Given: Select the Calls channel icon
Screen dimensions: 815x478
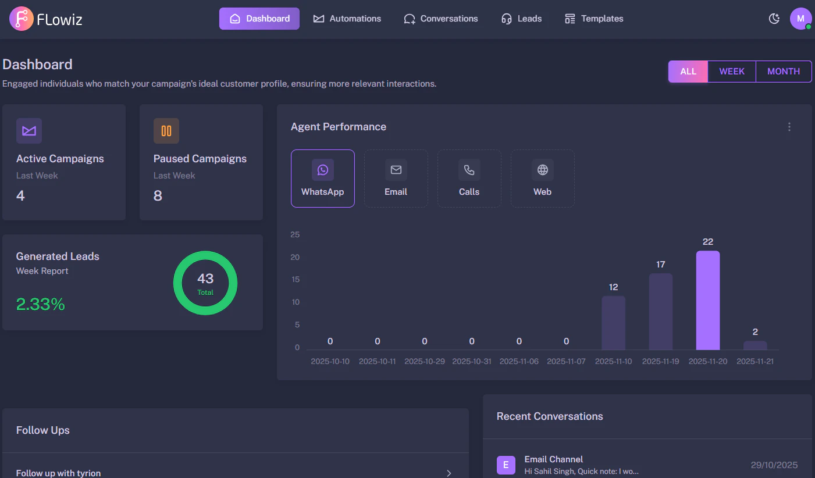Looking at the screenshot, I should (469, 170).
